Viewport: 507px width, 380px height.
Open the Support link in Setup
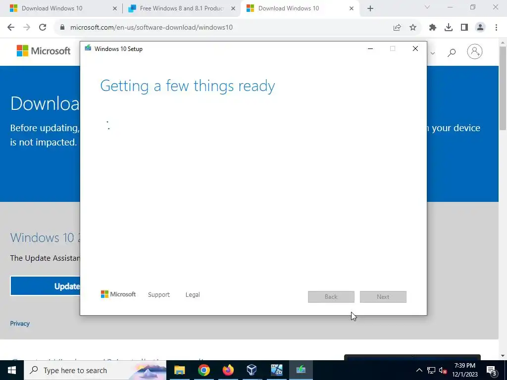pyautogui.click(x=159, y=295)
